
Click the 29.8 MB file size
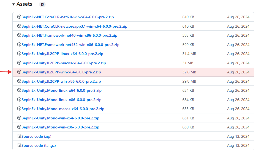point(189,81)
